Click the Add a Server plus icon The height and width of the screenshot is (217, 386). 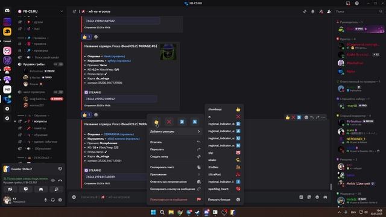point(7,108)
